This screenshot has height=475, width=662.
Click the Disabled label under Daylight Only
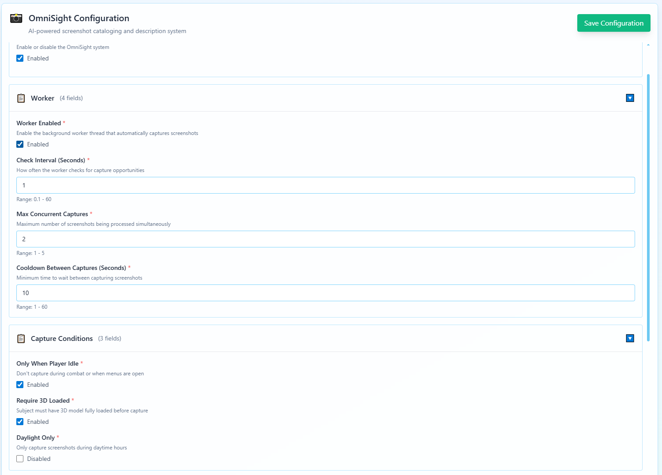39,459
